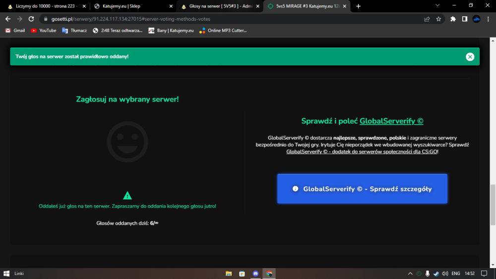
Task: Open the 2:48 Teraz odtwarza bookmark
Action: 118,31
